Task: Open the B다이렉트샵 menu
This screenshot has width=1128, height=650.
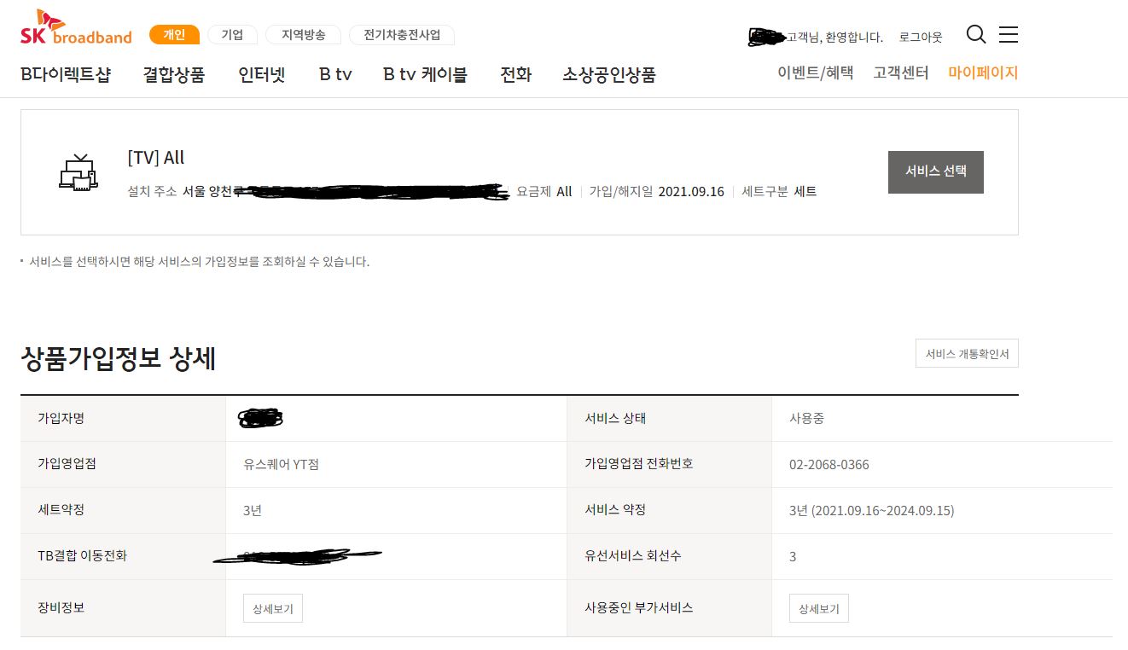Action: click(66, 75)
